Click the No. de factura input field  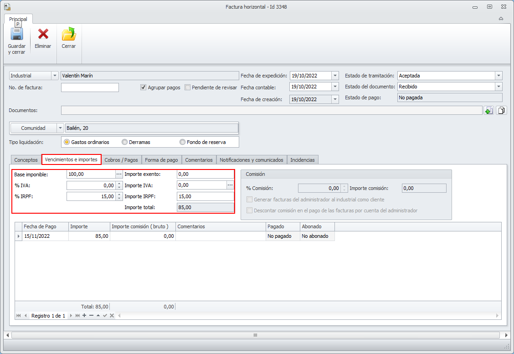90,87
